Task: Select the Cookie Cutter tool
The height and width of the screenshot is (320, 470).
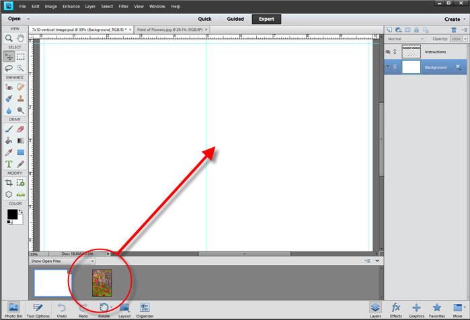Action: point(9,194)
